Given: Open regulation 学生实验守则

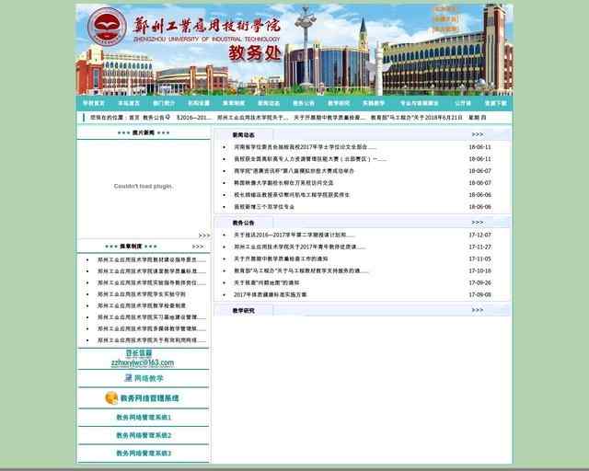Looking at the screenshot, I should pos(142,294).
